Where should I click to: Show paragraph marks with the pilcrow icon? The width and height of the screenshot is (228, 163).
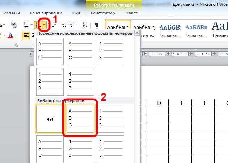97,25
